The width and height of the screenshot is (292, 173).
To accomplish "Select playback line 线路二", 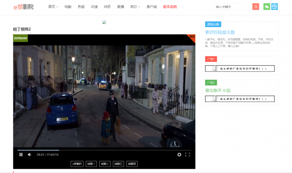I will [104, 164].
